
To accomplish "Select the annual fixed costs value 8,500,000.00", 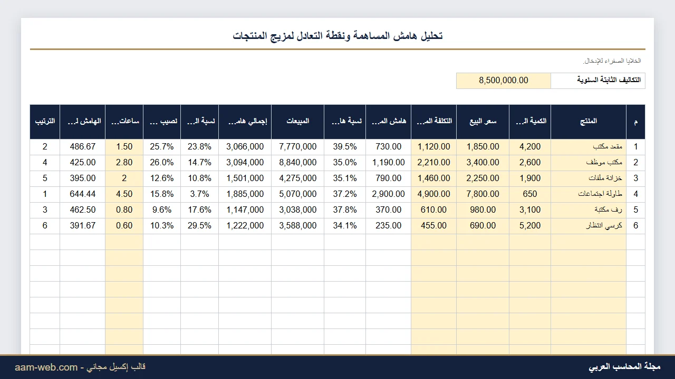I will pyautogui.click(x=504, y=81).
